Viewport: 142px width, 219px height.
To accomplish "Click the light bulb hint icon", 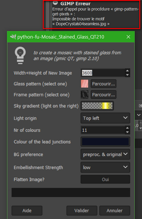I will 20,55.
